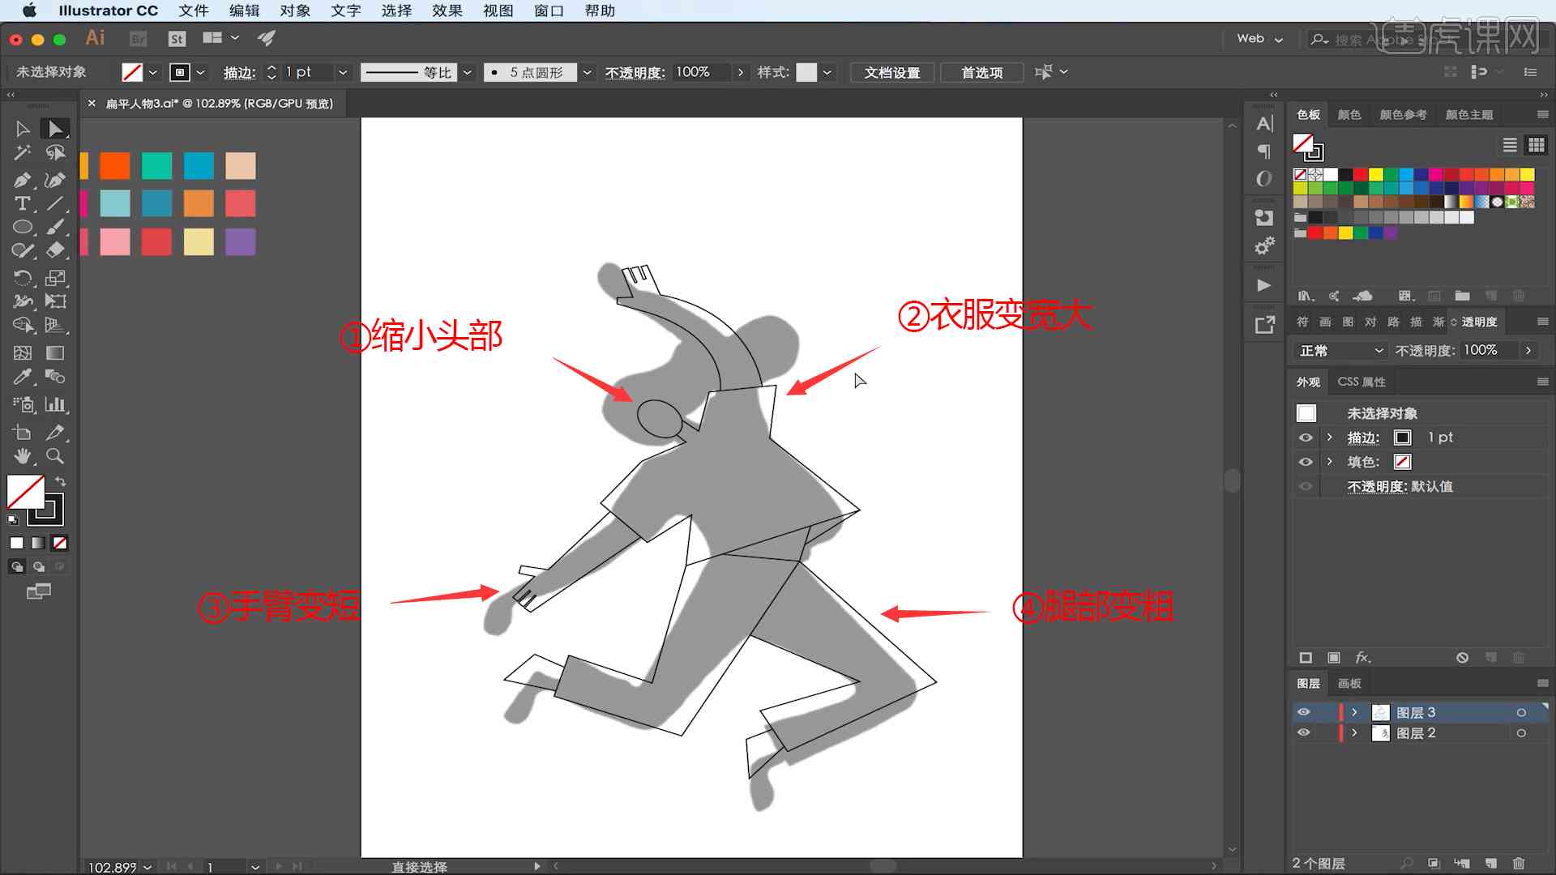Select the Pen tool
Screen dimensions: 1556x875
pyautogui.click(x=23, y=178)
